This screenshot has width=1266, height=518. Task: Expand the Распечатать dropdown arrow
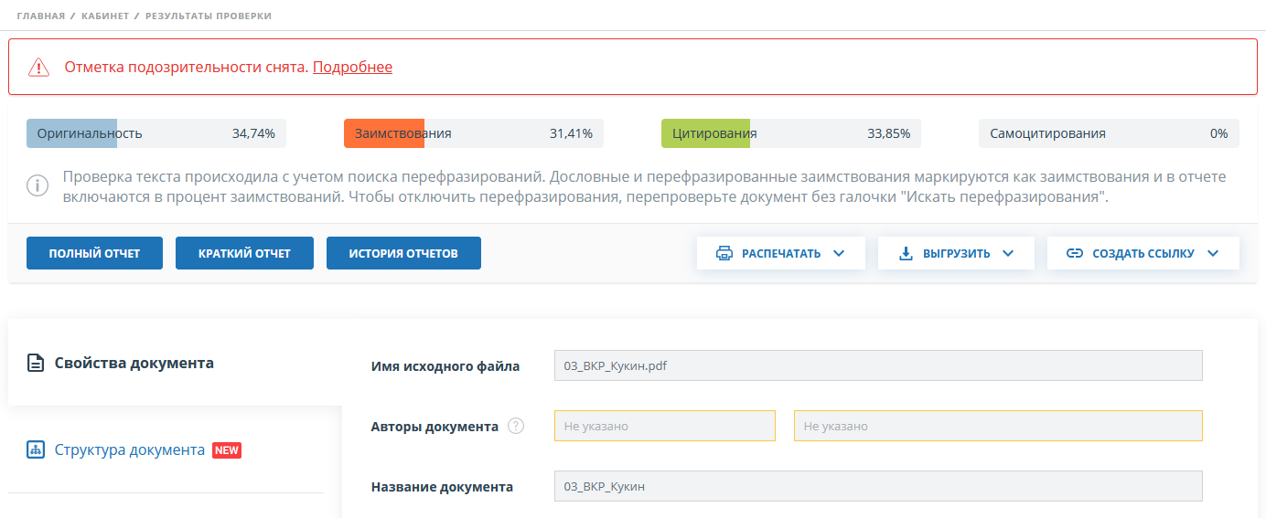839,253
